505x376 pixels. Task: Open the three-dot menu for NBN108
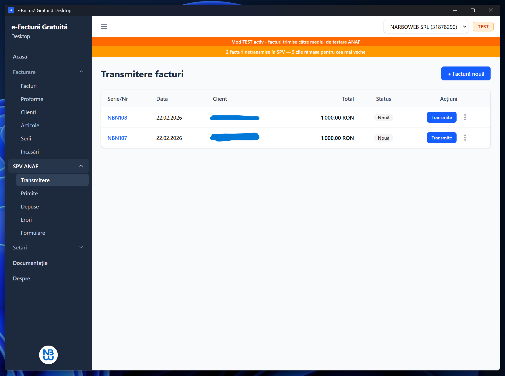(x=465, y=118)
